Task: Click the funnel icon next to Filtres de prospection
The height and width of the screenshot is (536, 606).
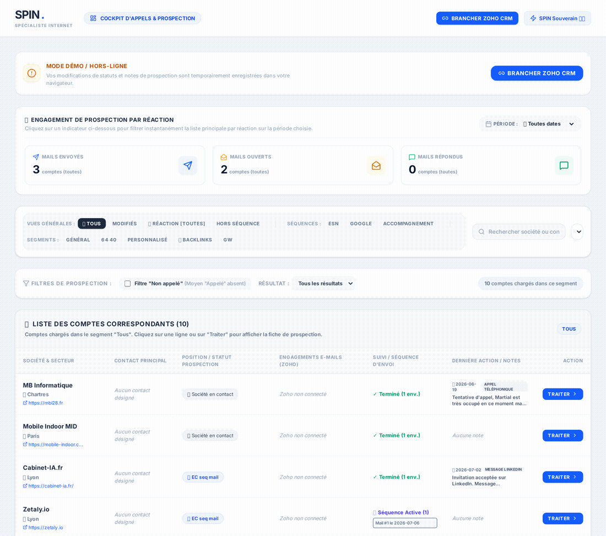Action: pyautogui.click(x=26, y=283)
